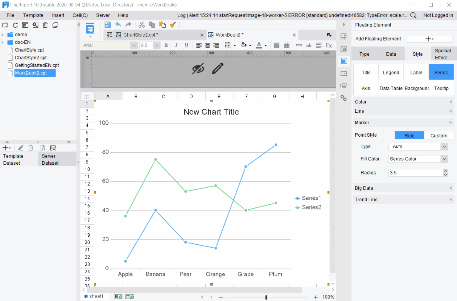Edit dataset with the pencil icon
The height and width of the screenshot is (301, 457).
[21, 148]
